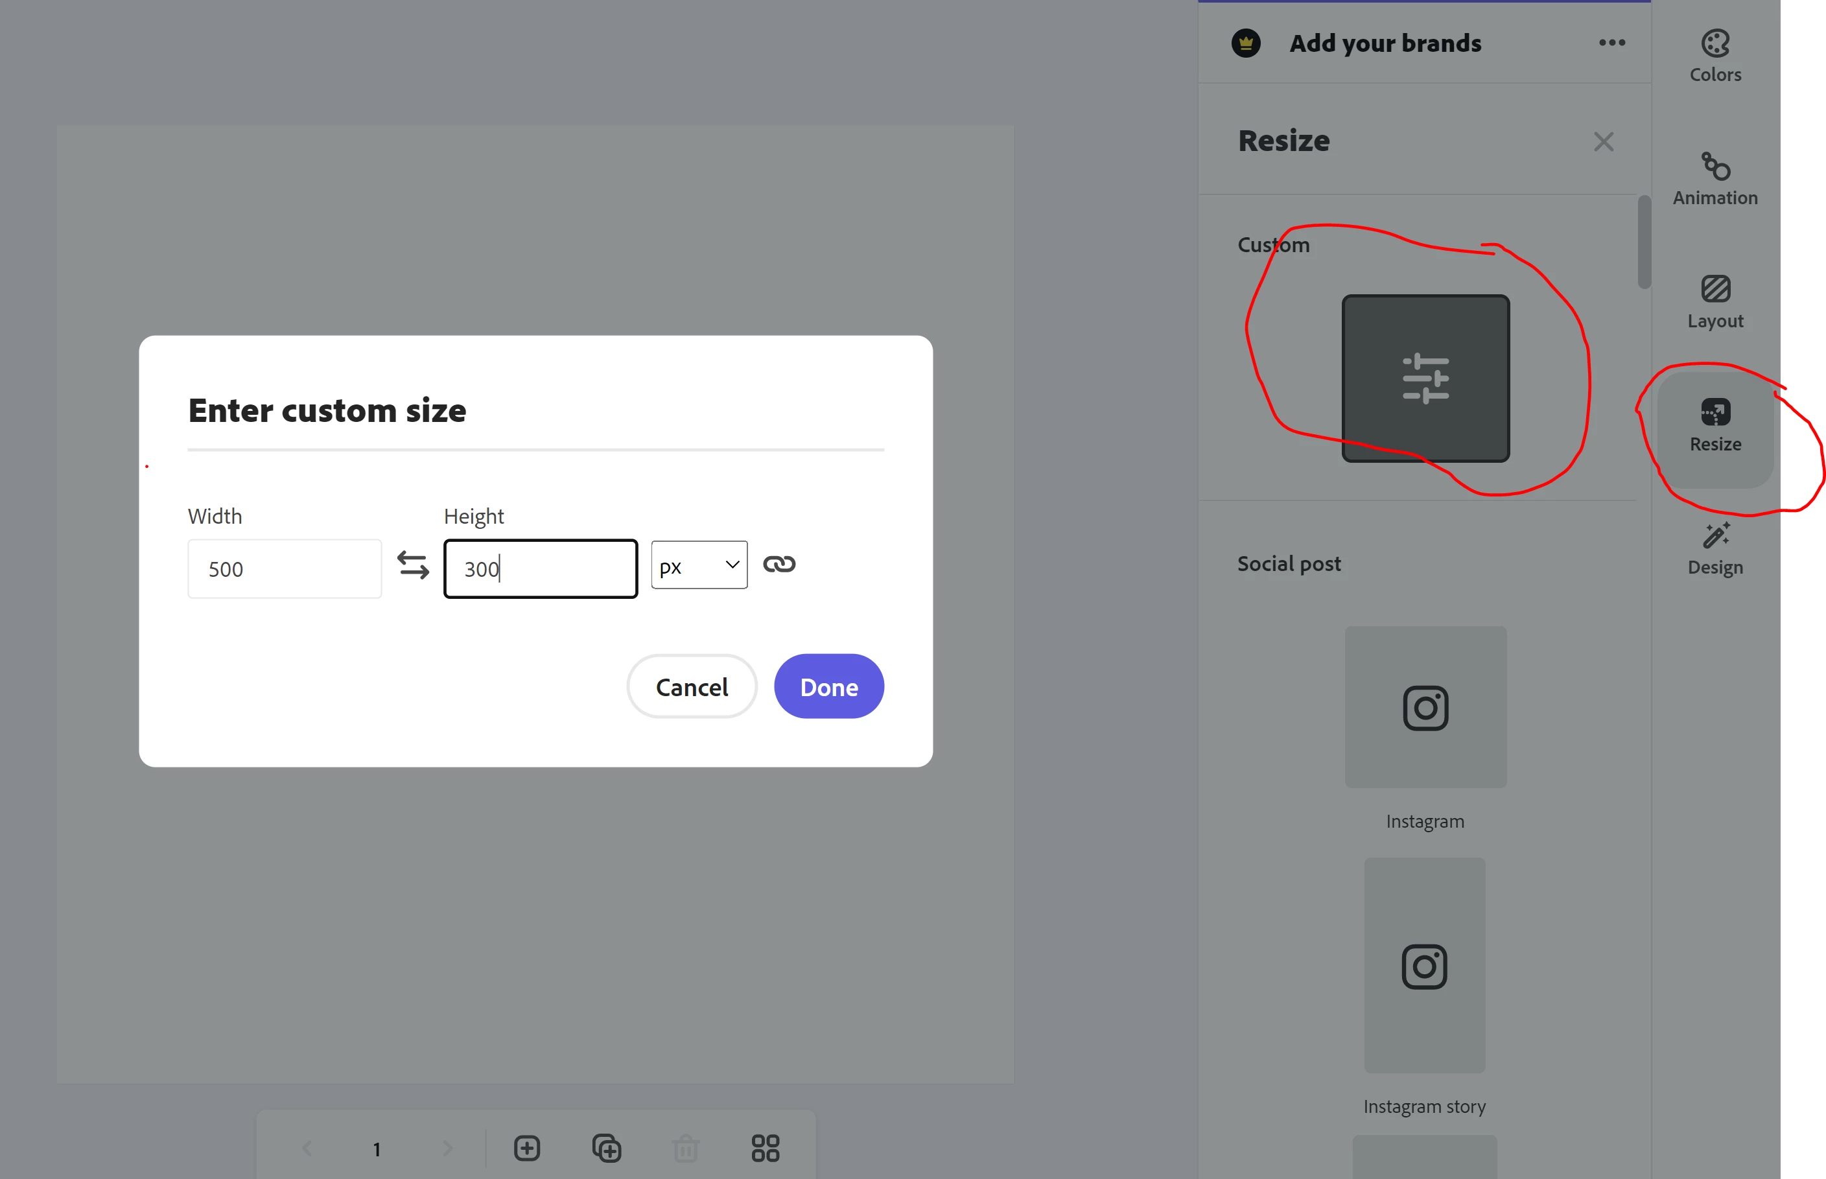
Task: Click the Done button
Action: click(x=828, y=687)
